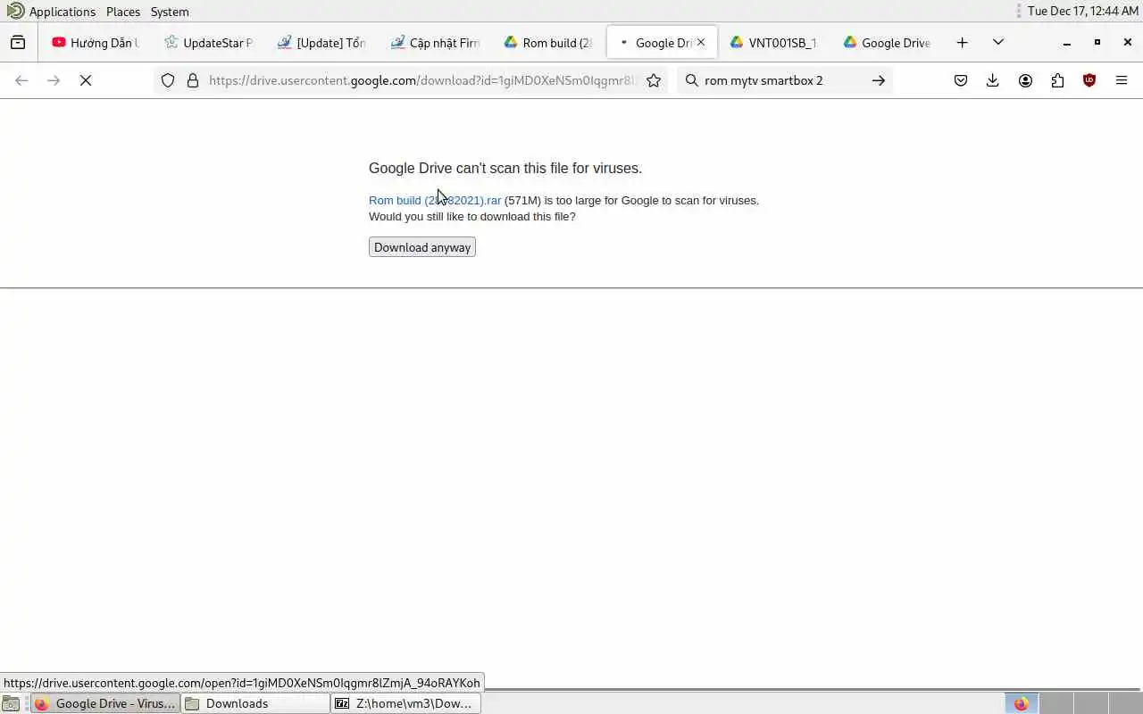
Task: Open the Firefox View icon
Action: pyautogui.click(x=18, y=42)
